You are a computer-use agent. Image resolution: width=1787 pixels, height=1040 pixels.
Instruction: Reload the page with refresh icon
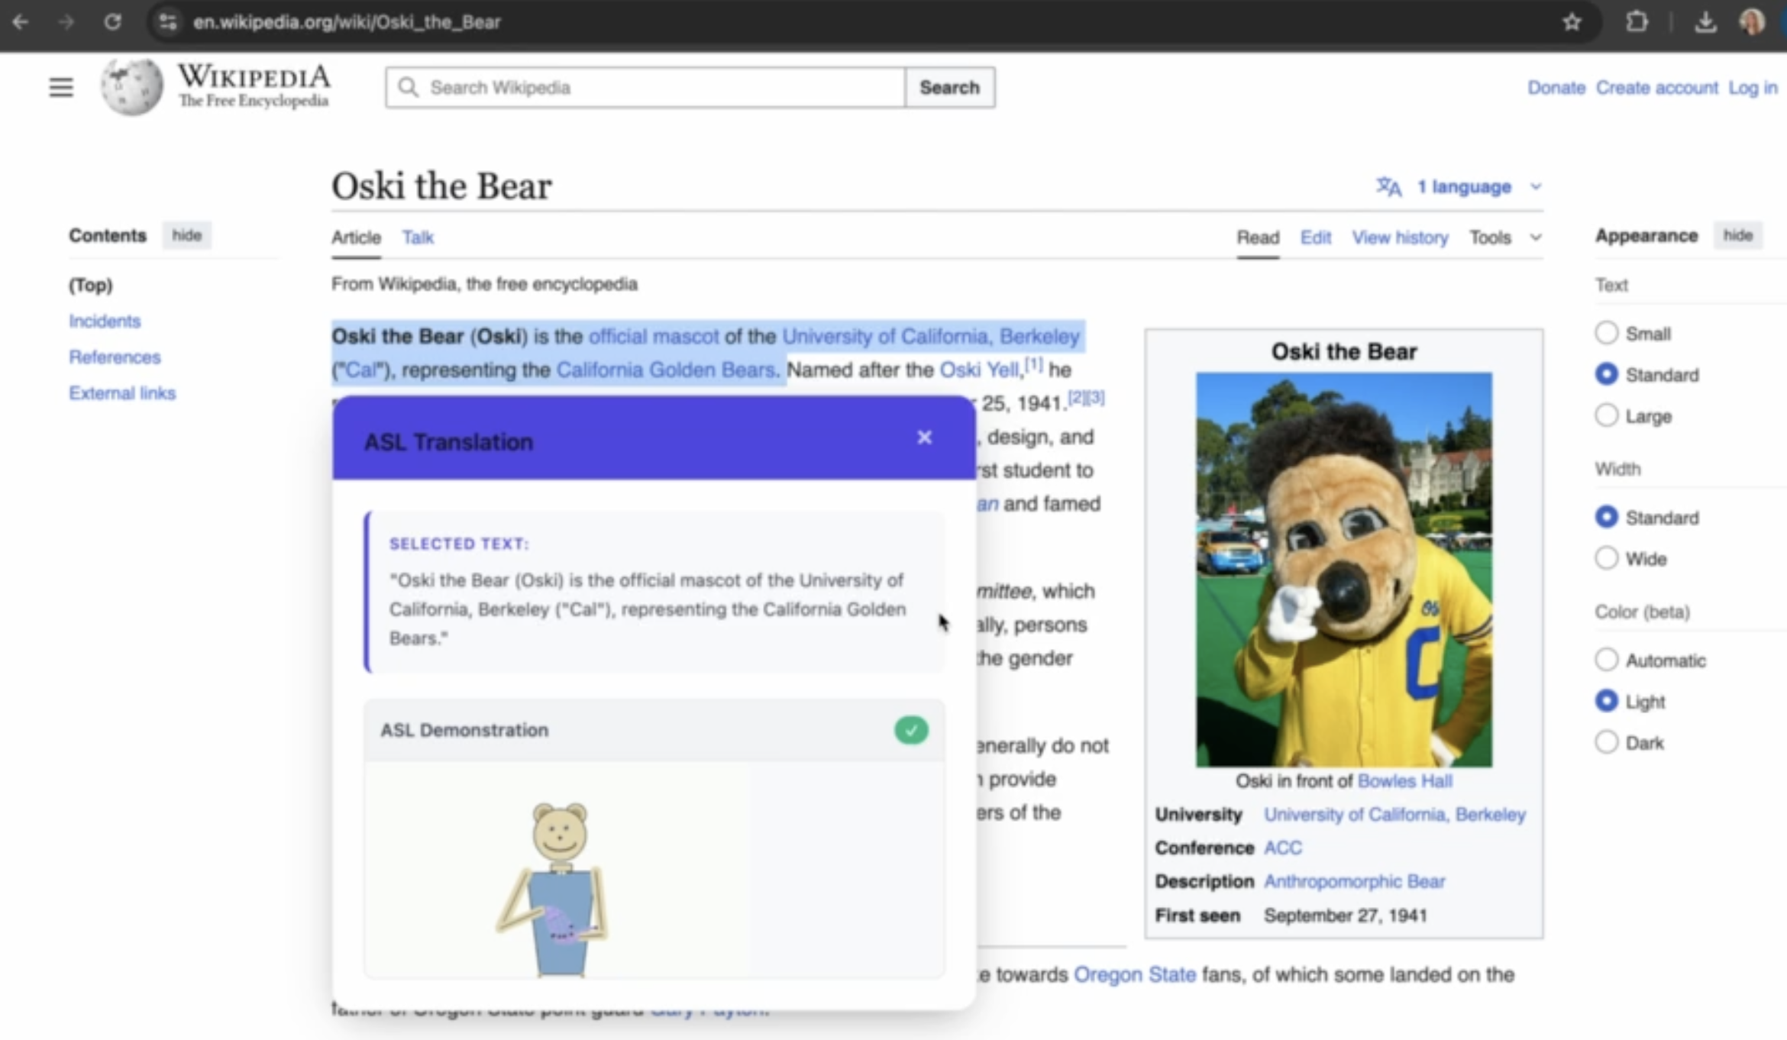point(112,22)
